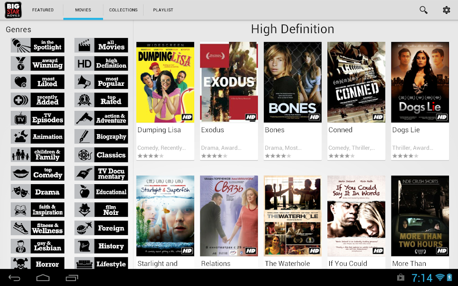The height and width of the screenshot is (286, 458).
Task: Open Gay & Lesbian genre
Action: point(38,246)
